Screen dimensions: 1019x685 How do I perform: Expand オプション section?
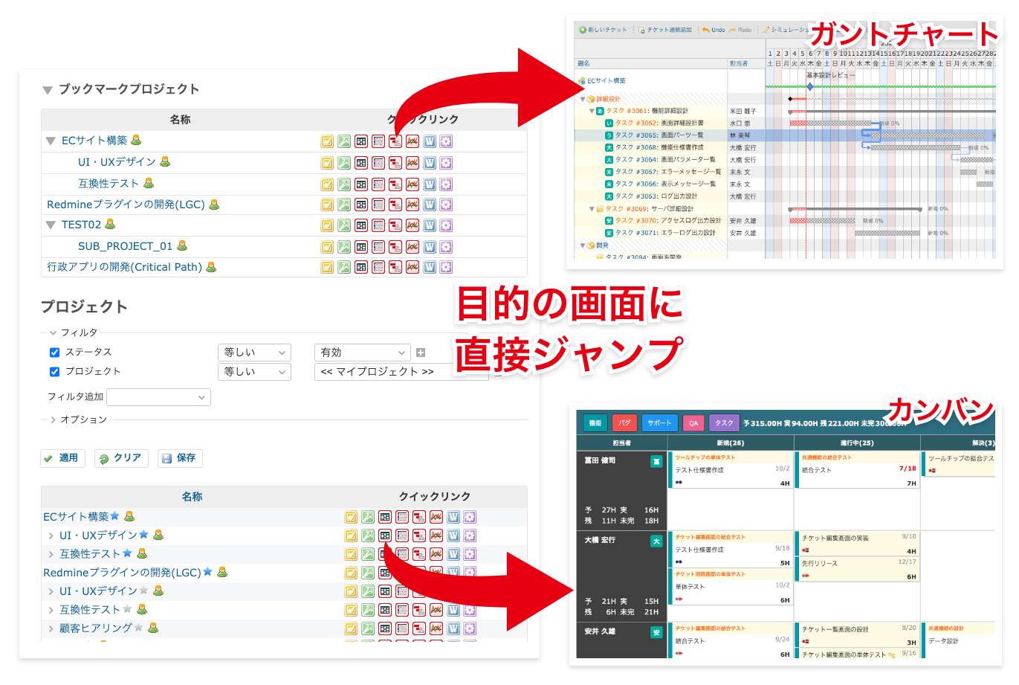(x=78, y=419)
